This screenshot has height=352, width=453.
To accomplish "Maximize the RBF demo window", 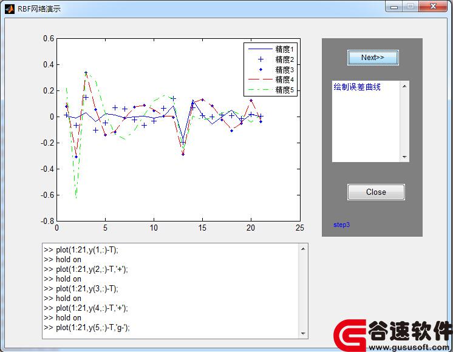I will point(410,6).
